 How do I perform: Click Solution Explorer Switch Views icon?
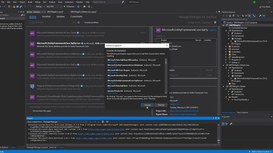(x=233, y=16)
